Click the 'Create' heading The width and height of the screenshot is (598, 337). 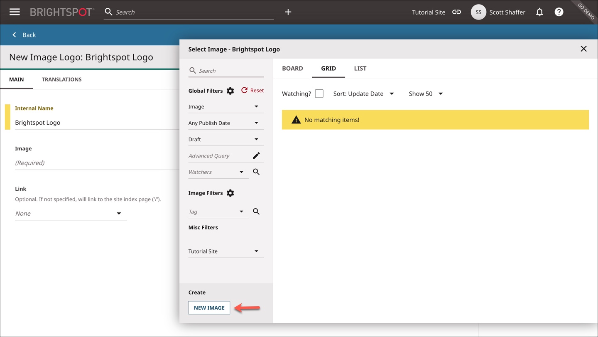(x=197, y=292)
